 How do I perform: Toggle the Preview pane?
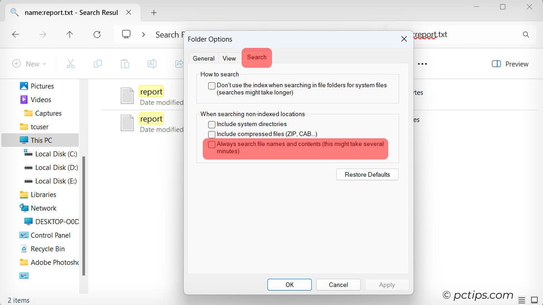click(510, 64)
